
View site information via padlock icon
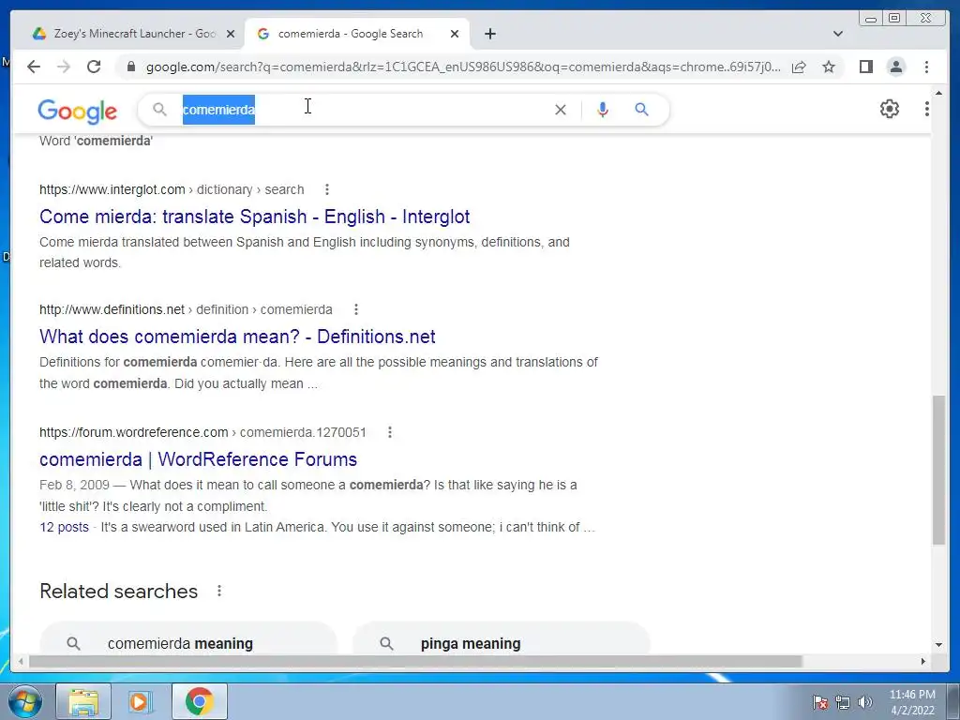click(130, 67)
